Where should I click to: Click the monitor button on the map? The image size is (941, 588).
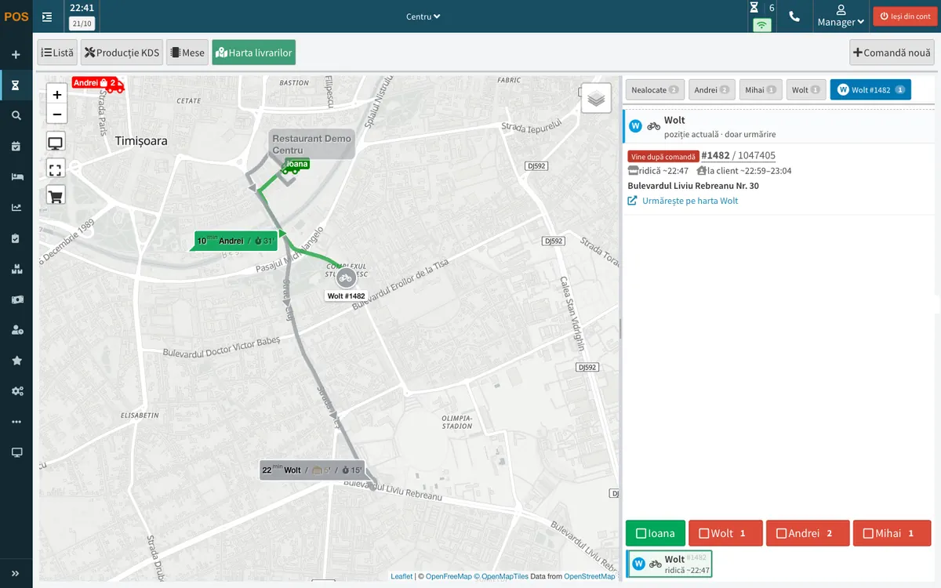[56, 143]
